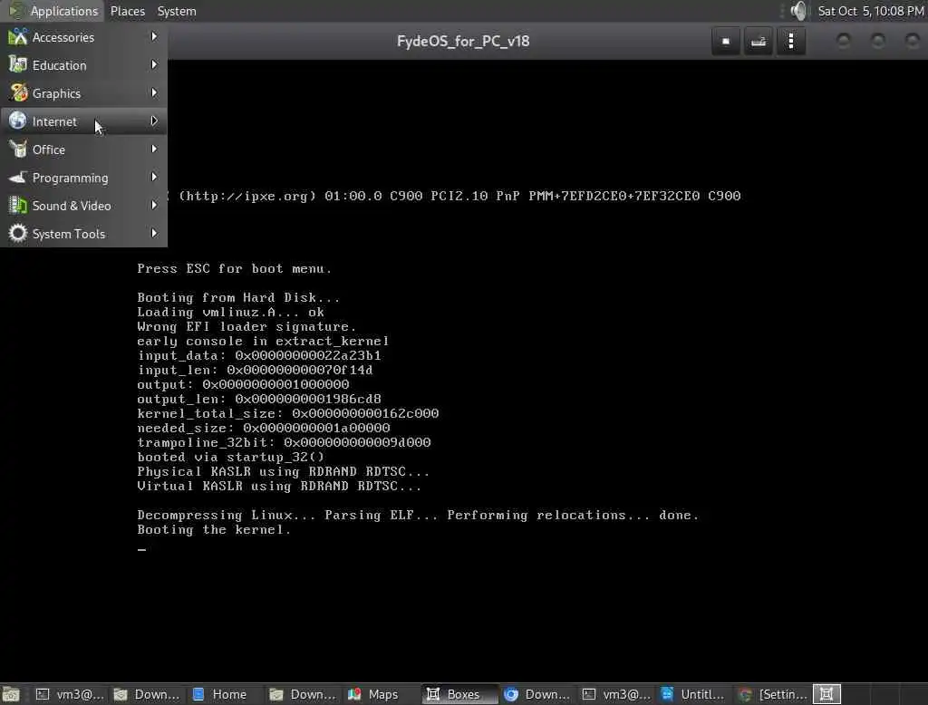Screen dimensions: 928x705
Task: Switch to the Untitl... document in taskbar
Action: click(x=693, y=694)
